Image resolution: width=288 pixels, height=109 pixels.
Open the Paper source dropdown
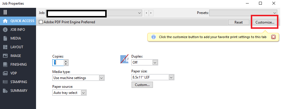pos(69,93)
